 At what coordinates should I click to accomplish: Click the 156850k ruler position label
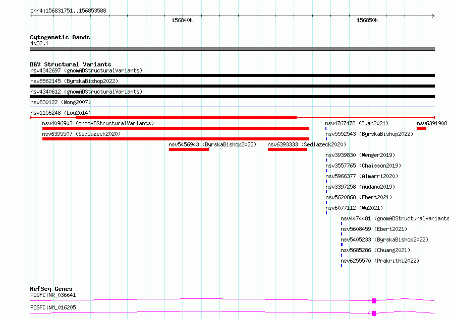click(x=367, y=20)
